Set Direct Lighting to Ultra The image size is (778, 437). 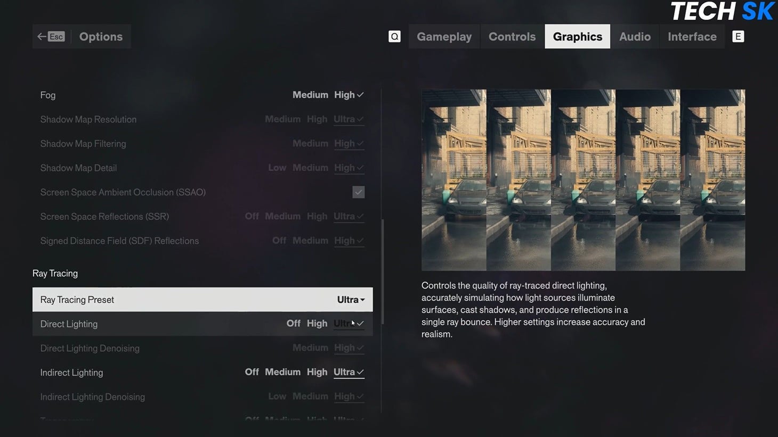coord(349,323)
